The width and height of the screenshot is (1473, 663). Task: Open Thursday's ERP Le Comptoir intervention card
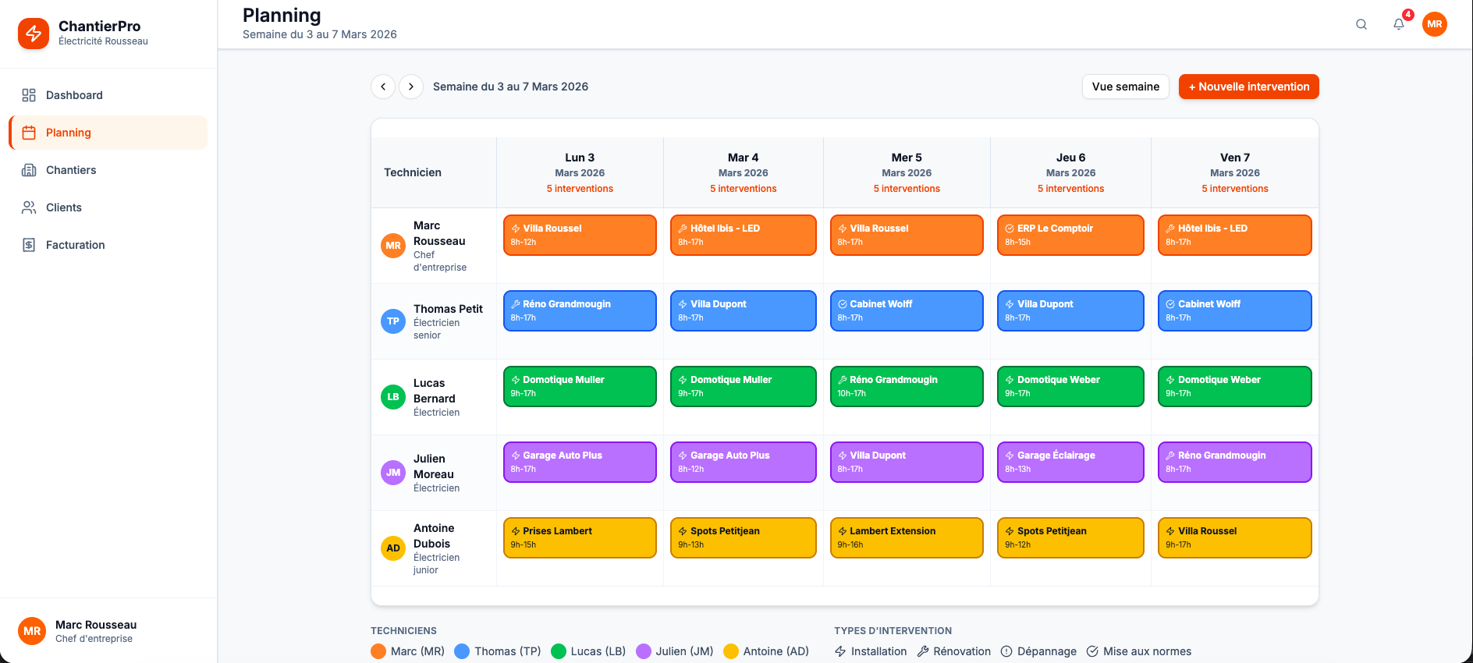[x=1070, y=235]
